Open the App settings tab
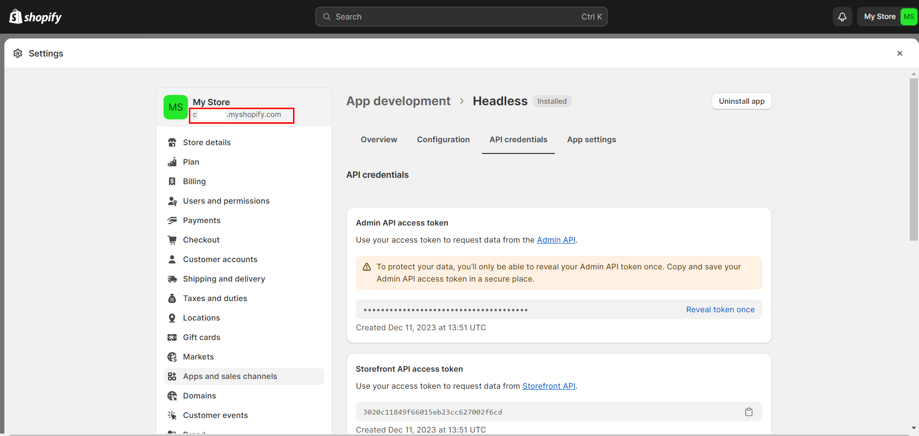The image size is (919, 436). (x=591, y=140)
